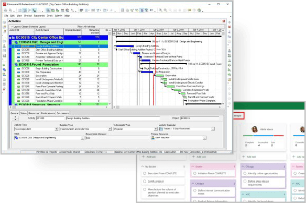Open Print Preview from the Primavera toolbar
Viewport: 306px width, 203px height.
pos(10,10)
